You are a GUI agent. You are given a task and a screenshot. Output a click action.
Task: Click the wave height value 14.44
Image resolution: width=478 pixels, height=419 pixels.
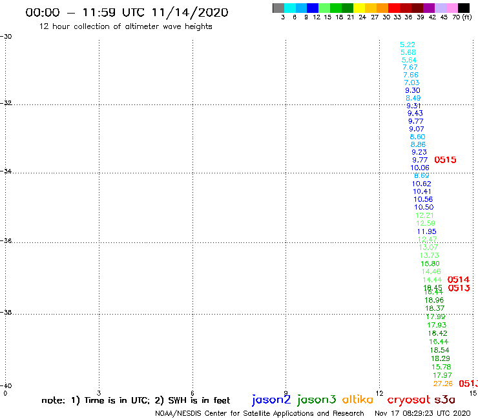pyautogui.click(x=432, y=280)
